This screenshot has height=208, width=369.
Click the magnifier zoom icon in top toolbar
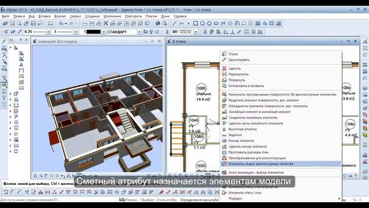point(165,23)
